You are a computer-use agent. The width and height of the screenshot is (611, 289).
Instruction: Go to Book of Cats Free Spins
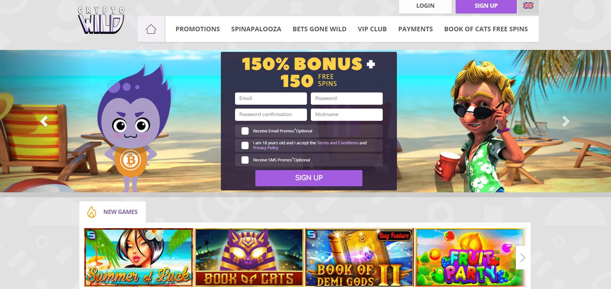pyautogui.click(x=486, y=29)
